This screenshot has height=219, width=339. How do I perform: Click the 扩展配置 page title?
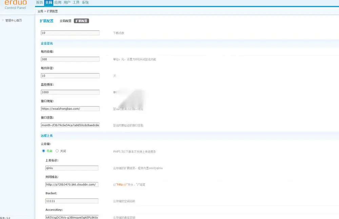pyautogui.click(x=46, y=21)
